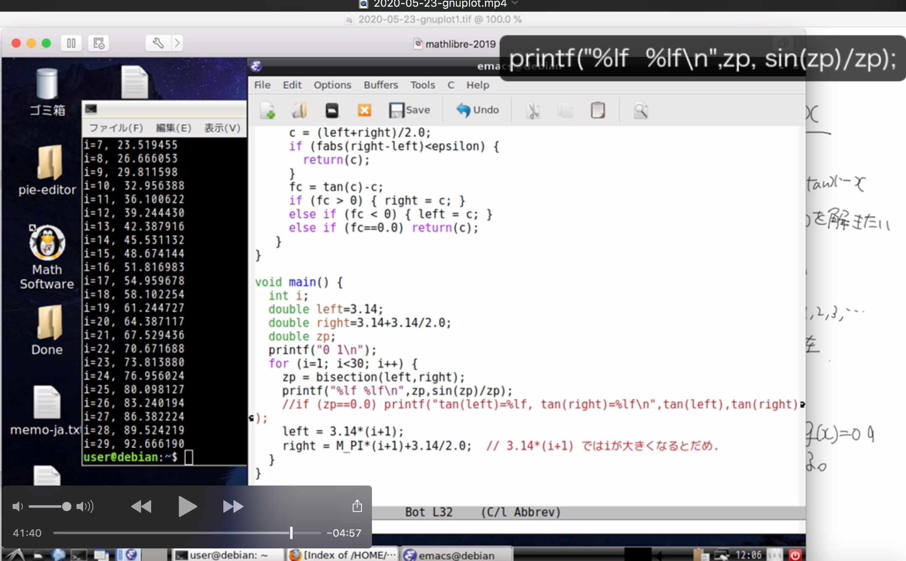Click the share icon in video controls
Image resolution: width=906 pixels, height=561 pixels.
[357, 506]
